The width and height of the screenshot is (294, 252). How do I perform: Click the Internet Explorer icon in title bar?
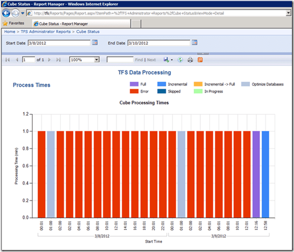(x=4, y=4)
